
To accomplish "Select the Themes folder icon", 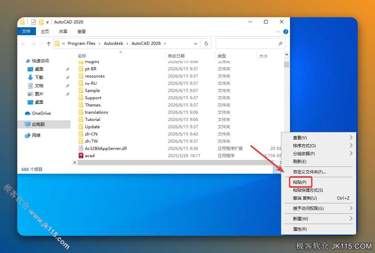I will [x=81, y=105].
